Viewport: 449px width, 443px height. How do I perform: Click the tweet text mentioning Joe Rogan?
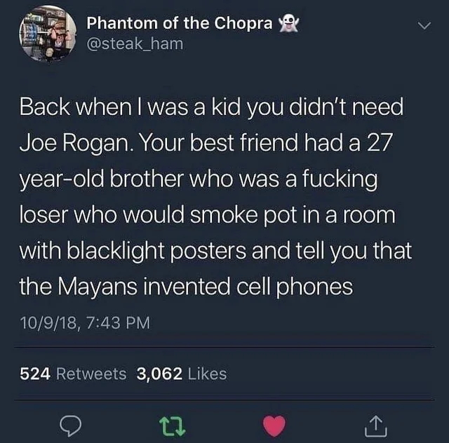pyautogui.click(x=206, y=143)
